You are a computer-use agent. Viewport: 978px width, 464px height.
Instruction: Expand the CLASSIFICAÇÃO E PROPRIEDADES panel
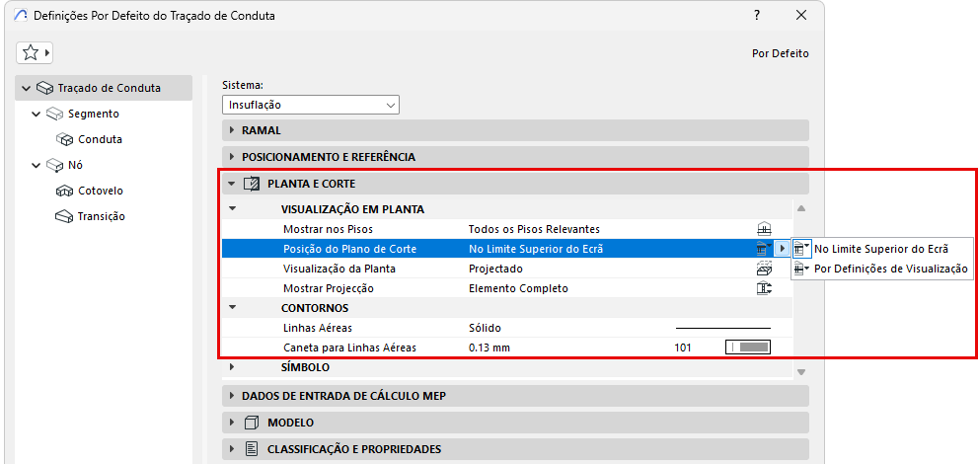pos(233,449)
